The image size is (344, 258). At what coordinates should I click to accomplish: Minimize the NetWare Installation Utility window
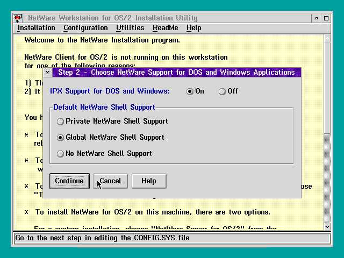point(317,18)
